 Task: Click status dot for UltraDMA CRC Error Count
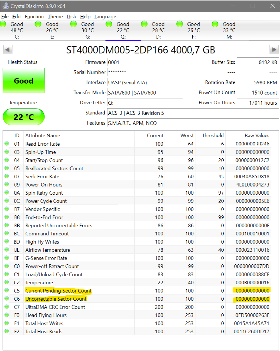(x=6, y=307)
